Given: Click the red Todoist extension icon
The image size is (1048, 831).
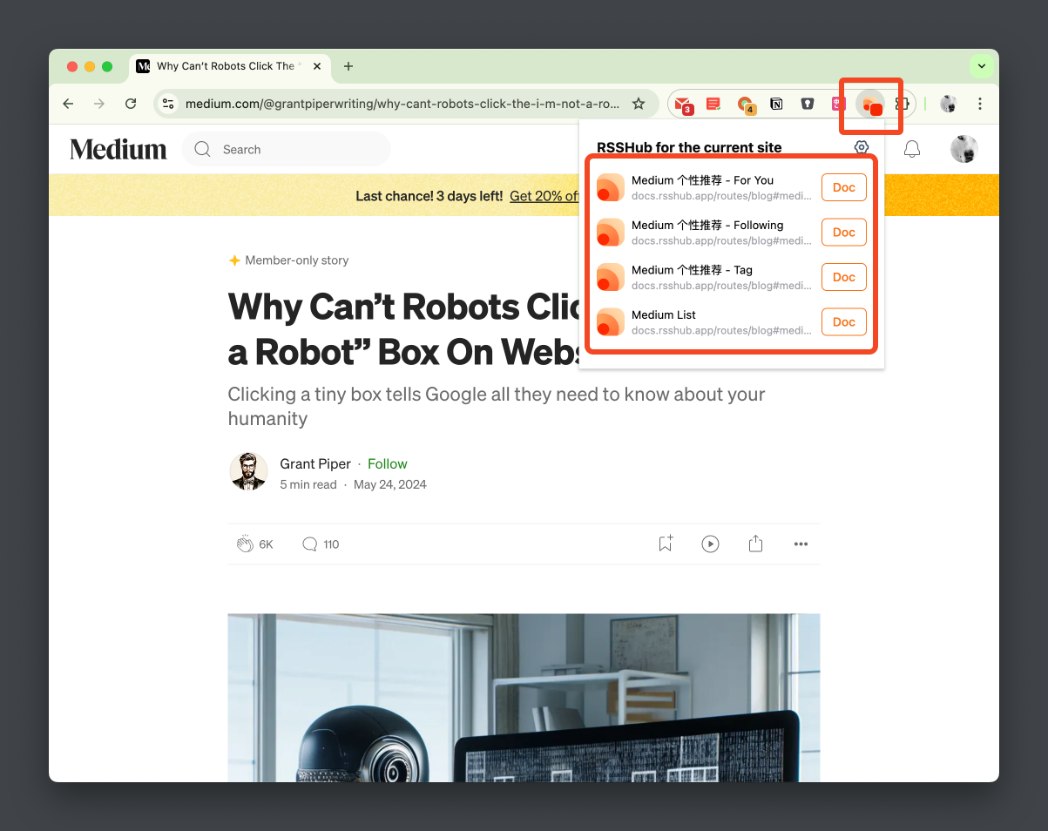Looking at the screenshot, I should tap(713, 105).
